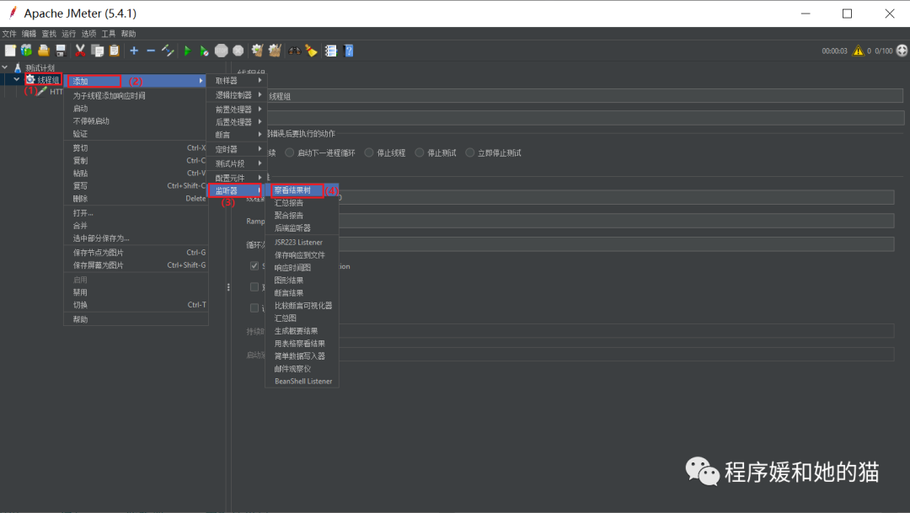
Task: Uncheck the checked Same user iteration checkbox
Action: pos(254,266)
